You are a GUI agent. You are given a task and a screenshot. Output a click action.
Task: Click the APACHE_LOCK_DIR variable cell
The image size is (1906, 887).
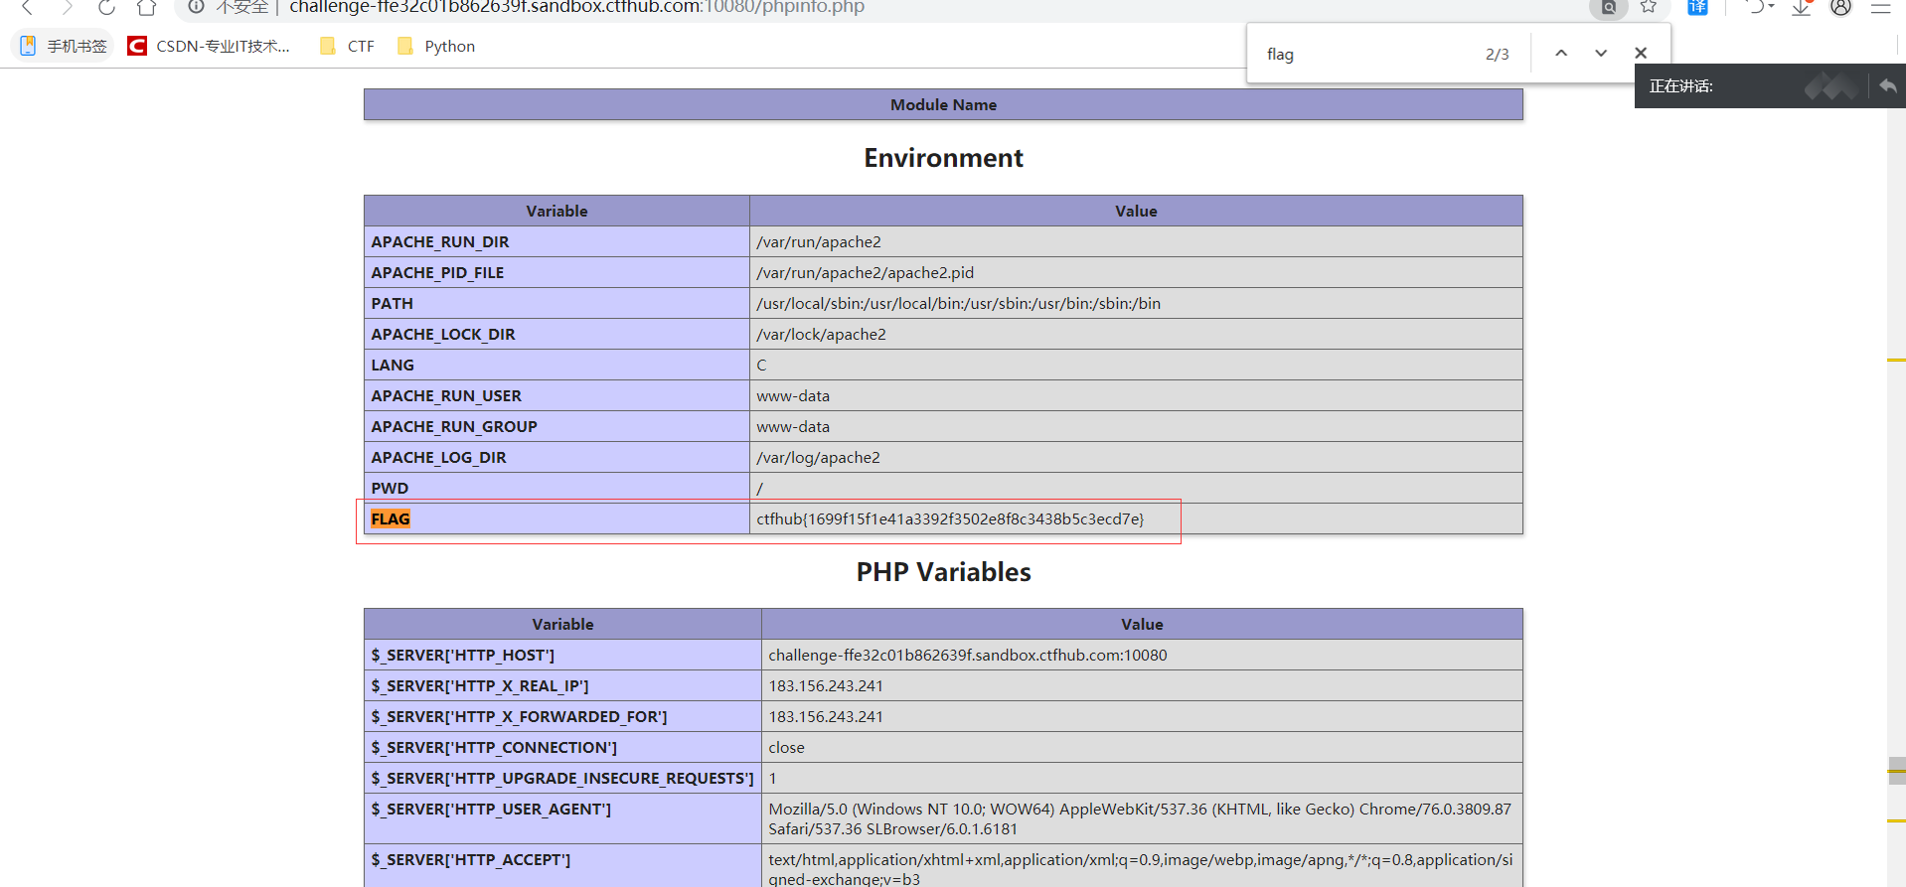click(556, 334)
